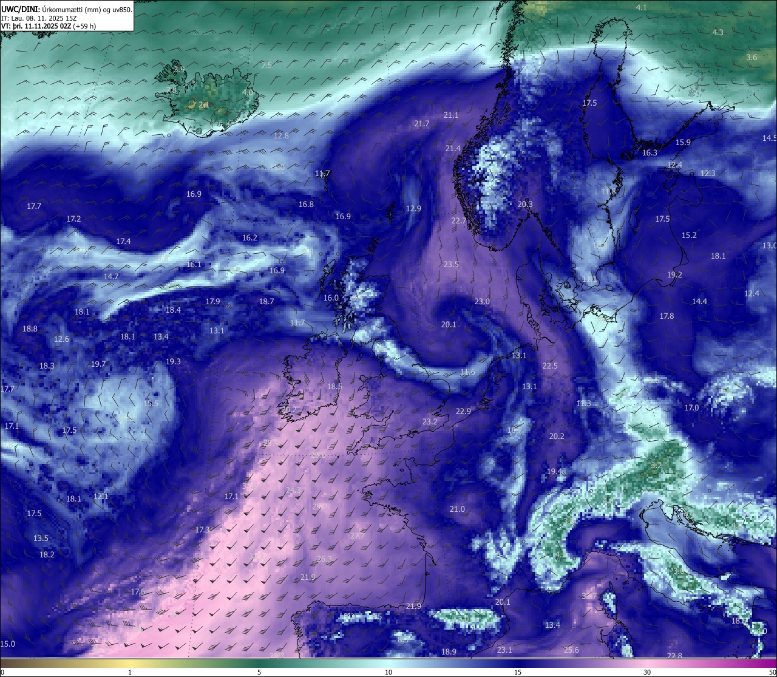Click the map value 14.7
The image size is (777, 677).
tap(111, 276)
